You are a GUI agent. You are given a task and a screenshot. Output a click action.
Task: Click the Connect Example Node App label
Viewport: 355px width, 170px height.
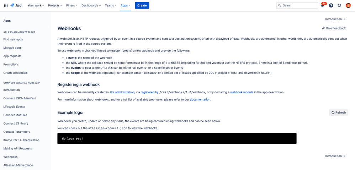tap(22, 83)
